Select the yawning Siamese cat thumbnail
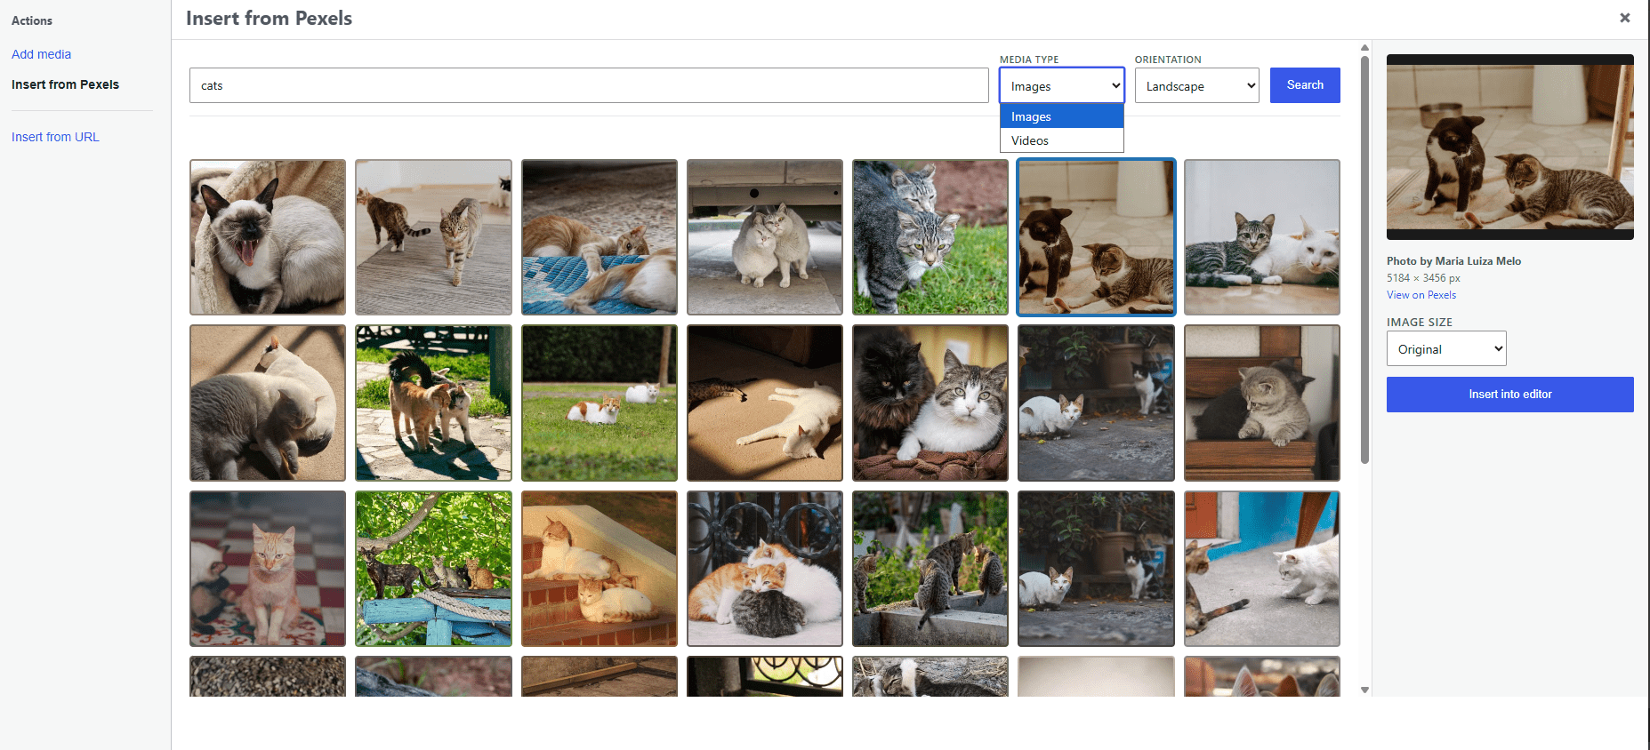The width and height of the screenshot is (1650, 750). [268, 237]
